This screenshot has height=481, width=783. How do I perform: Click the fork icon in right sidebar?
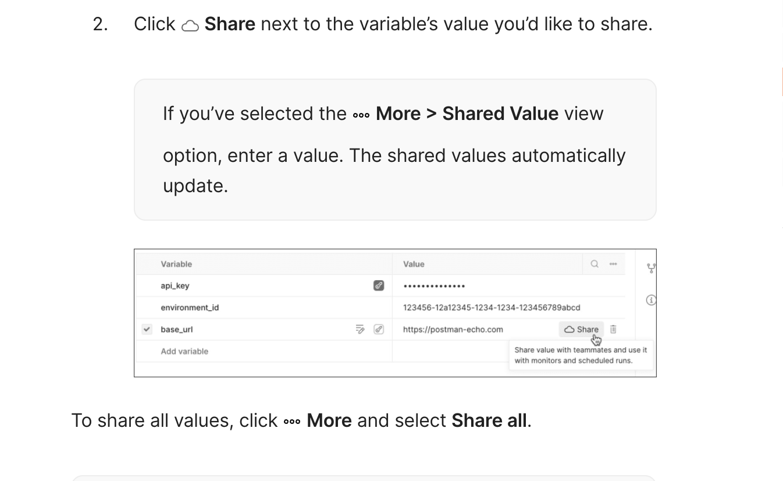[x=652, y=268]
